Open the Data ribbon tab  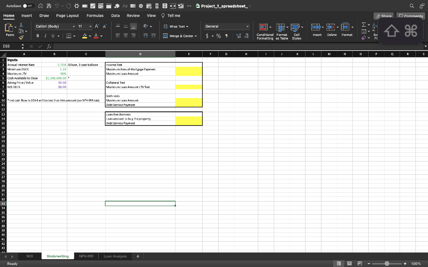115,15
